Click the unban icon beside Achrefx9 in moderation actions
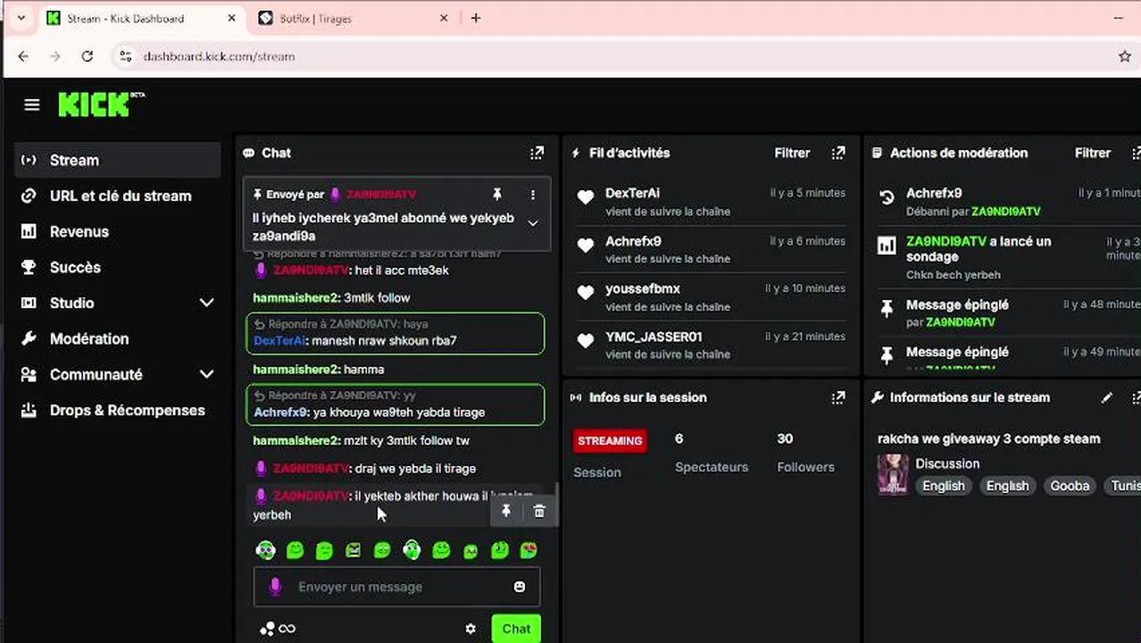1141x643 pixels. (x=887, y=197)
